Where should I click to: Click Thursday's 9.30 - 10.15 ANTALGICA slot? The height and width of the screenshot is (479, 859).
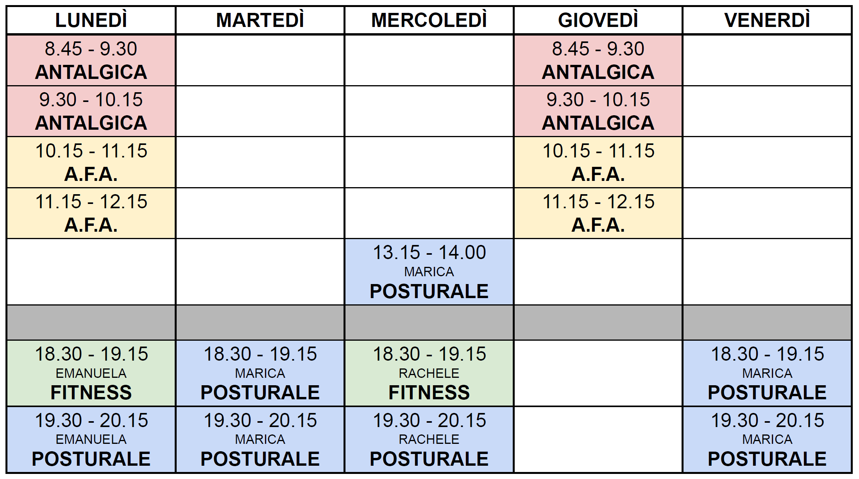598,111
